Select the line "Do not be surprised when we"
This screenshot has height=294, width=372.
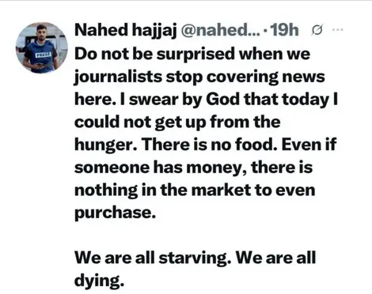click(x=192, y=54)
